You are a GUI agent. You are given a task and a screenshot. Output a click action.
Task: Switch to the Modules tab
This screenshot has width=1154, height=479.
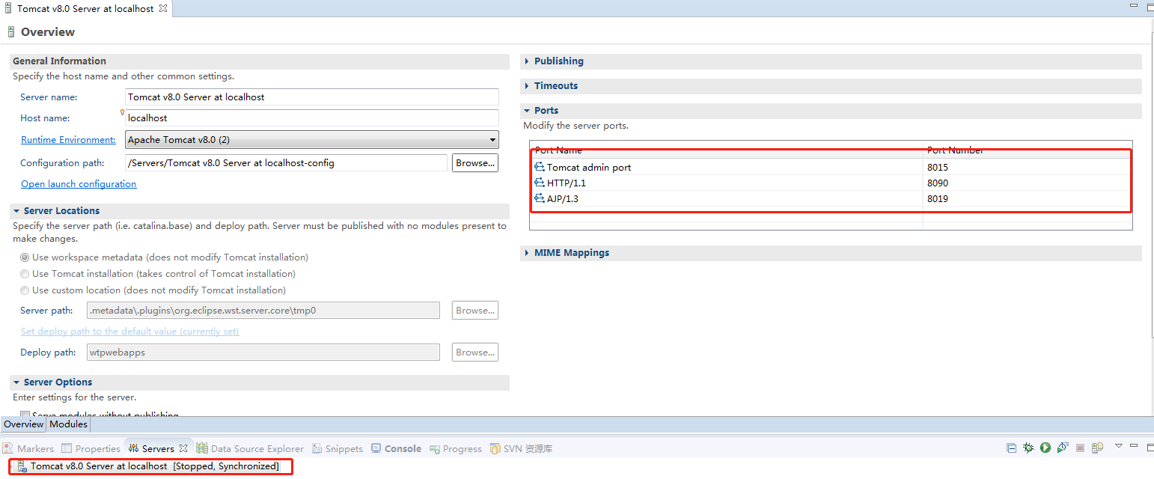(x=68, y=424)
